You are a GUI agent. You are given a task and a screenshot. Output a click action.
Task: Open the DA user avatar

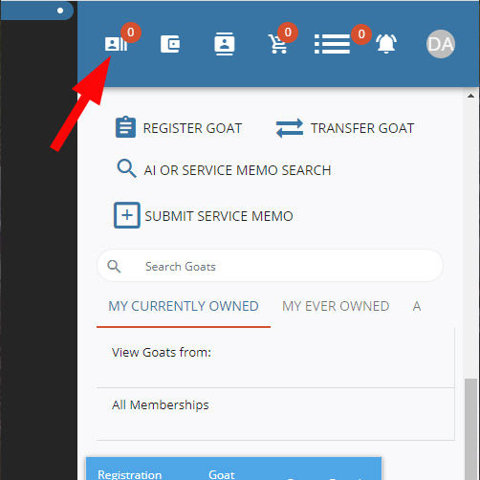pos(441,44)
